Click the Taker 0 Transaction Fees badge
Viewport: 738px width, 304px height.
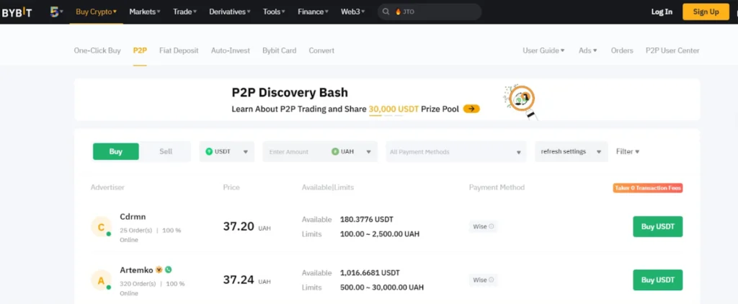click(x=648, y=188)
